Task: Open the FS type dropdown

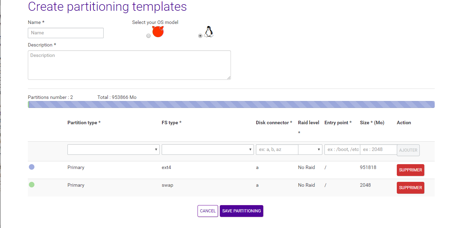Action: (x=208, y=150)
